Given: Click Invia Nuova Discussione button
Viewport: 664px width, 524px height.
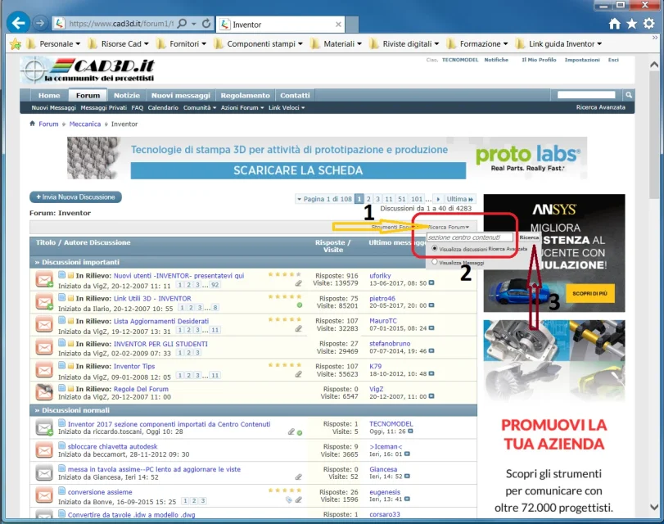Looking at the screenshot, I should point(75,197).
